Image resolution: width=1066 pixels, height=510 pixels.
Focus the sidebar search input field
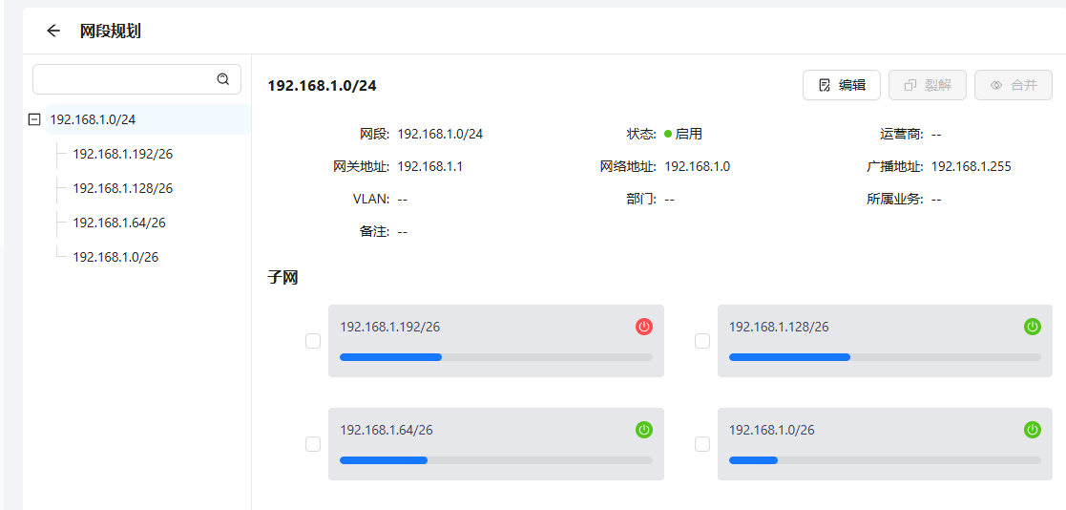click(x=124, y=79)
